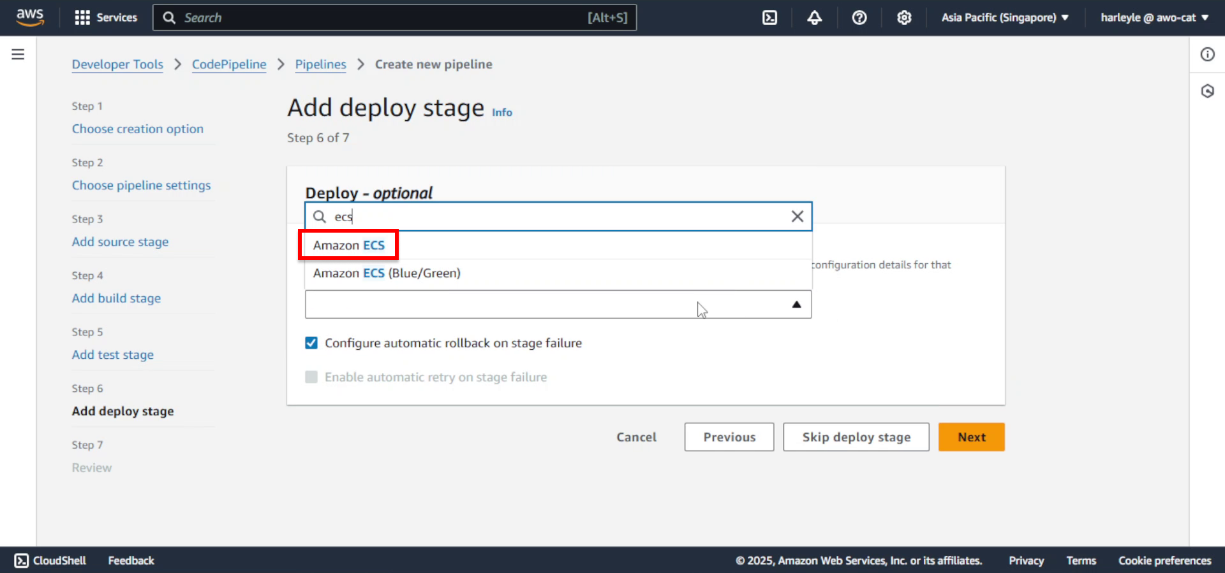The width and height of the screenshot is (1225, 573).
Task: Open Feedback in the footer
Action: (x=131, y=560)
